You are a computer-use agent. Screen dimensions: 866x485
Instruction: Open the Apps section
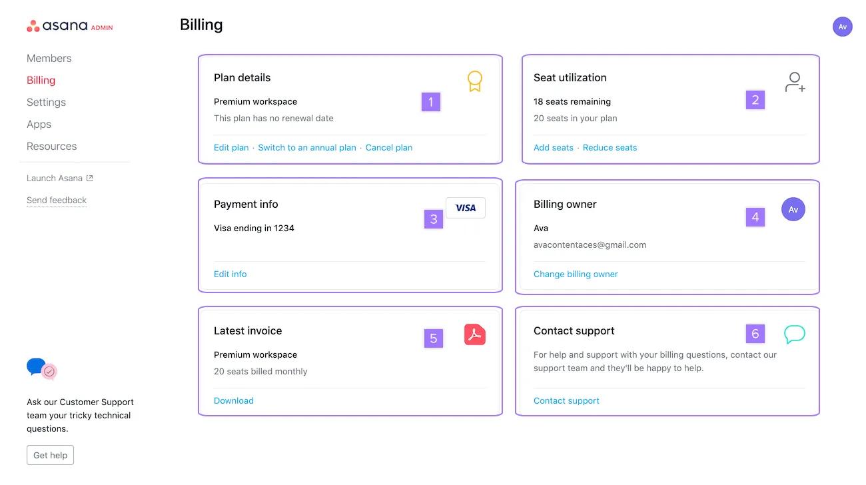39,125
